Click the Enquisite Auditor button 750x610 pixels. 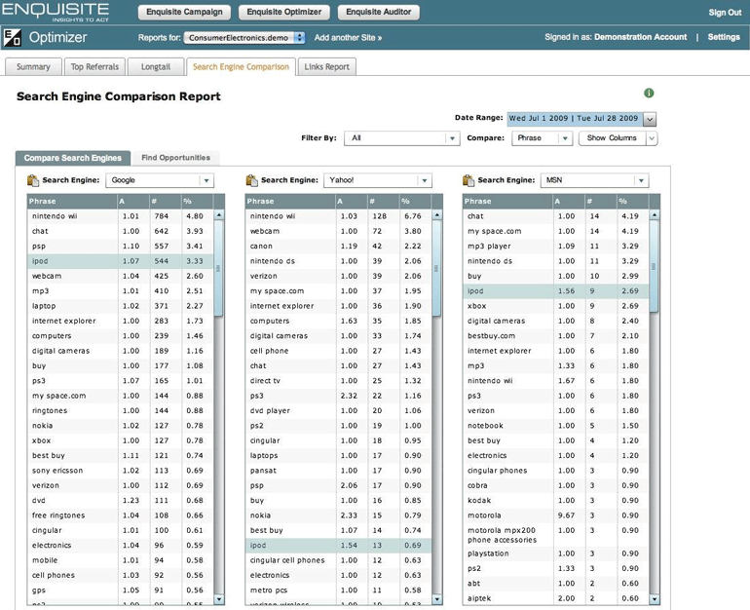378,12
